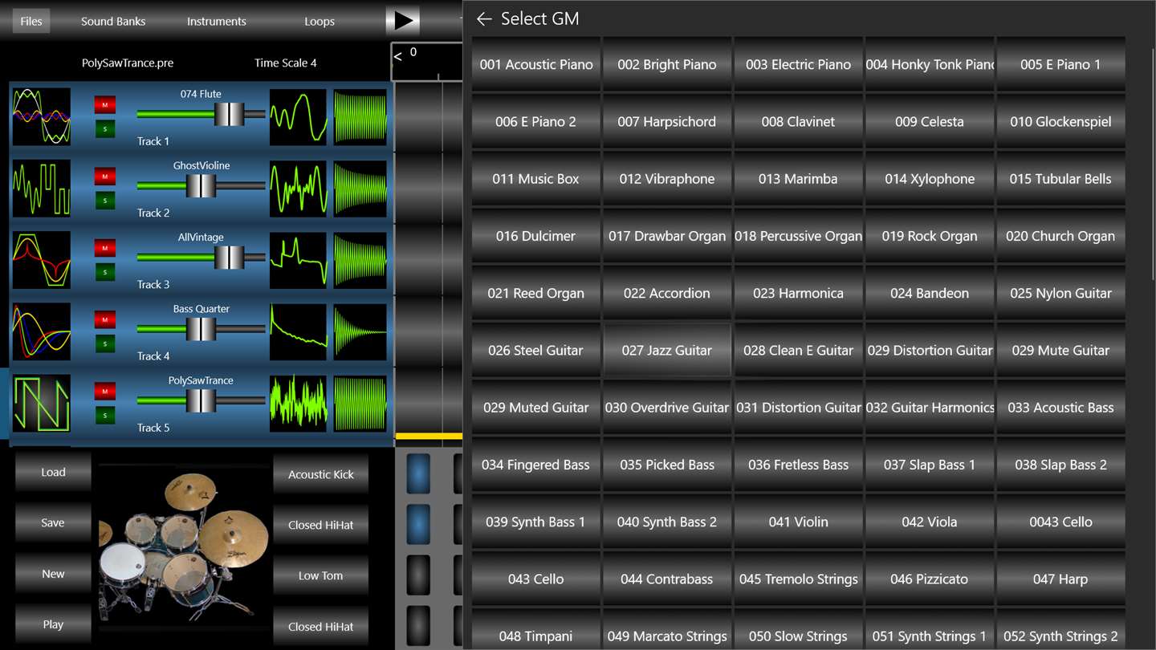Open Track 2 output wave display
This screenshot has height=650, width=1156.
(x=299, y=189)
